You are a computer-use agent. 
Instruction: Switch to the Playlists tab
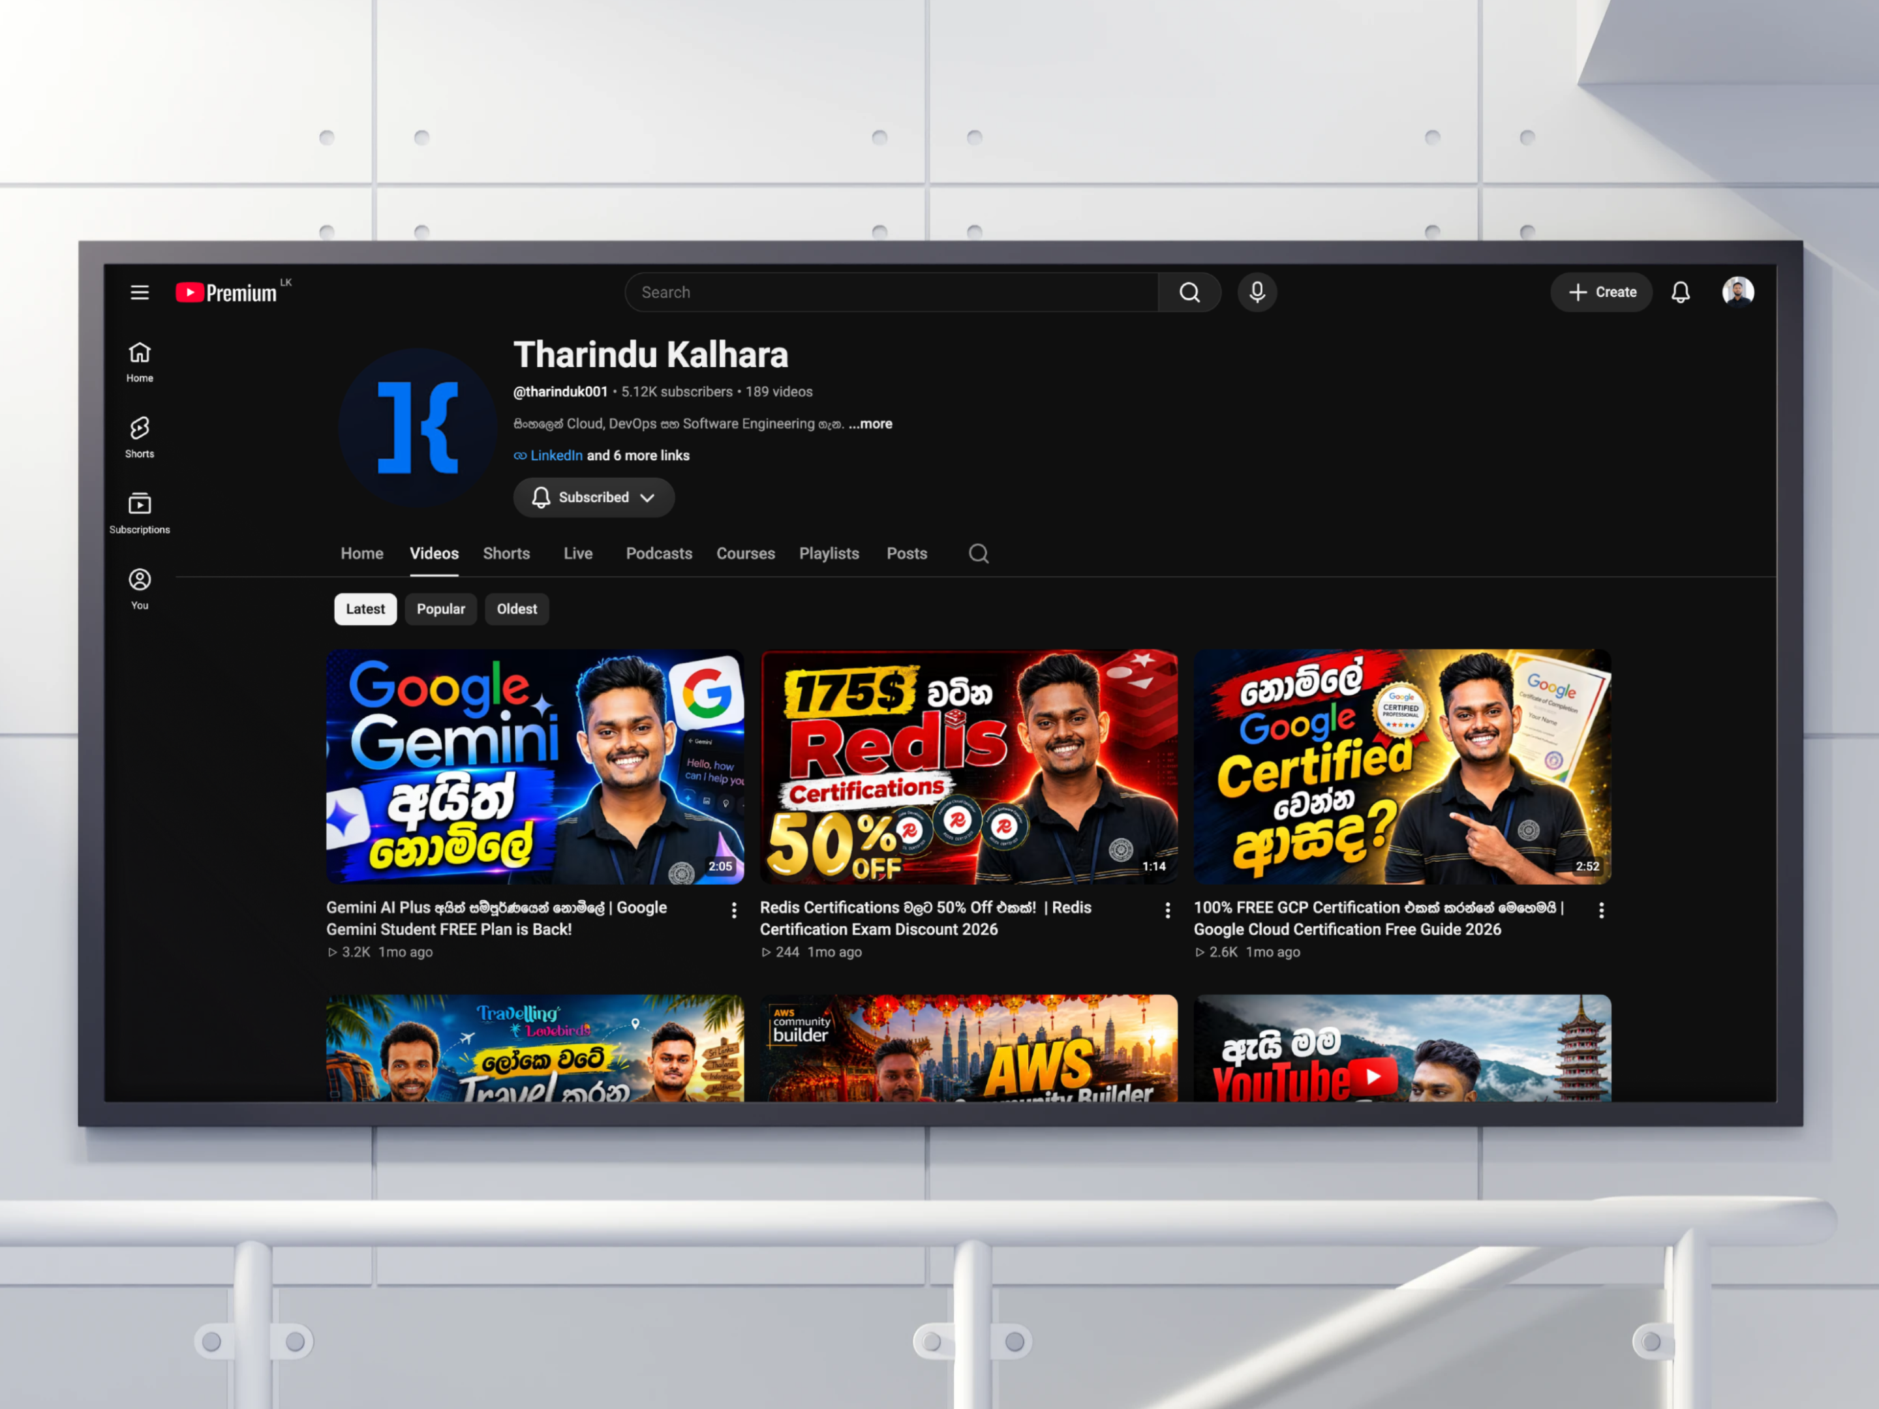point(829,554)
